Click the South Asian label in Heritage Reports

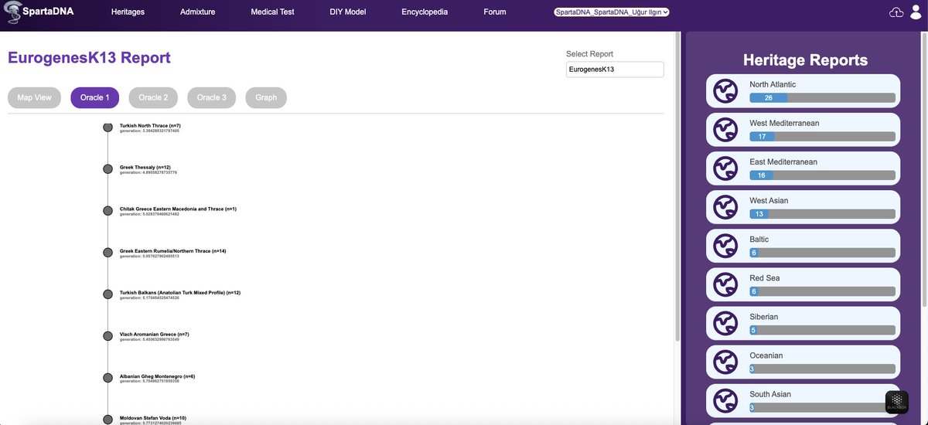click(x=770, y=394)
